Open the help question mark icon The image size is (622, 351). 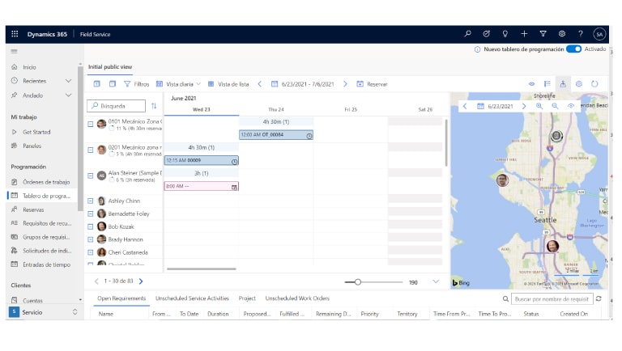click(581, 34)
